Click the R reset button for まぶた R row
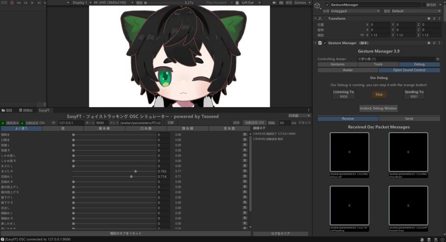This screenshot has height=242, width=446. coord(245,171)
